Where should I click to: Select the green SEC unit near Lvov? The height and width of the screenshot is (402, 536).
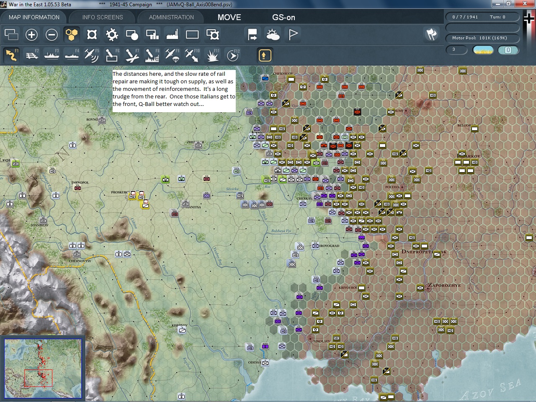click(15, 163)
